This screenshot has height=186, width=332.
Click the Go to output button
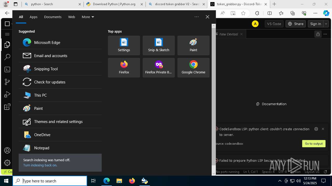pyautogui.click(x=314, y=144)
